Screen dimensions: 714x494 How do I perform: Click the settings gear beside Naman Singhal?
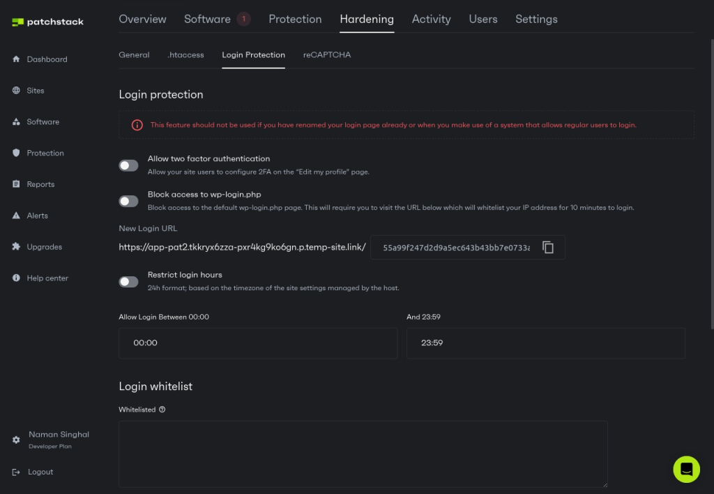(16, 440)
